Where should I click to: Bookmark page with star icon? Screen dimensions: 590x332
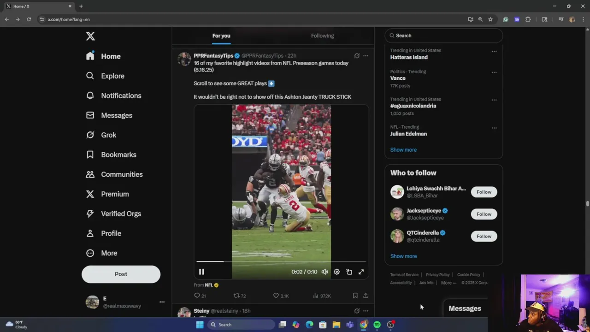(490, 19)
